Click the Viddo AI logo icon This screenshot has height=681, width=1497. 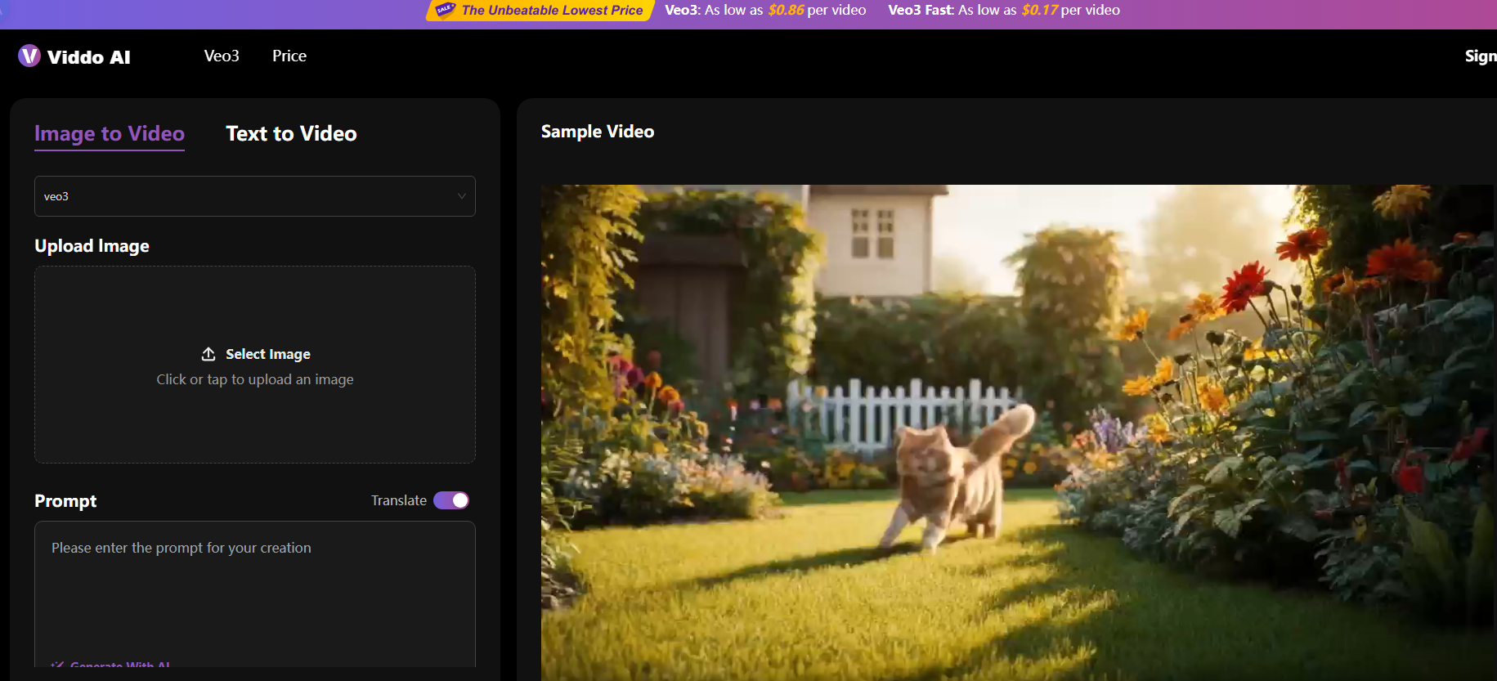pos(29,56)
